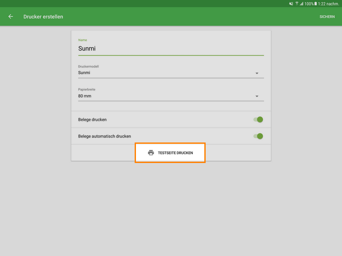Open the Papierbreite dropdown arrow
The height and width of the screenshot is (256, 342).
(x=257, y=96)
